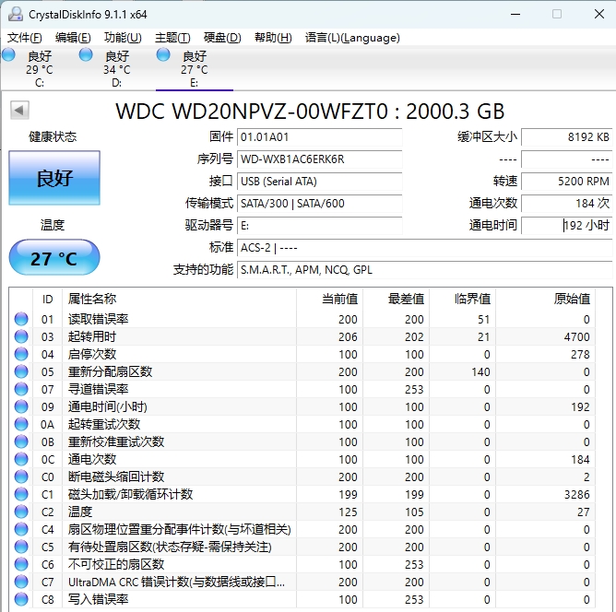Click the blue status orb above drive D:
The height and width of the screenshot is (612, 616).
(x=86, y=54)
